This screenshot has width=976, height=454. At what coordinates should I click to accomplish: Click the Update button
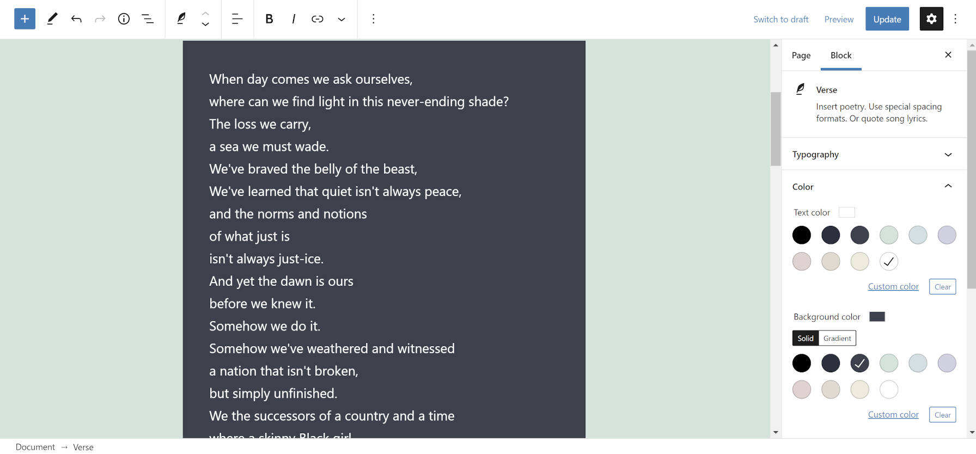click(x=887, y=19)
